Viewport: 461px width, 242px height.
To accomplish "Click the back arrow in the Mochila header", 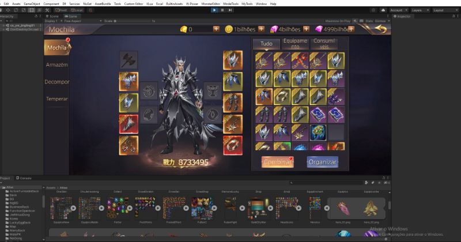I will tap(380, 29).
